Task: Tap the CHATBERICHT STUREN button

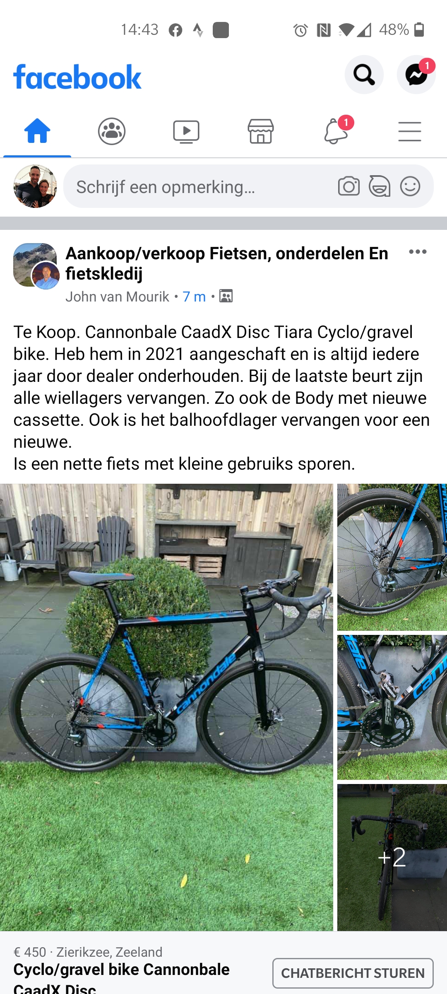Action: [x=353, y=973]
